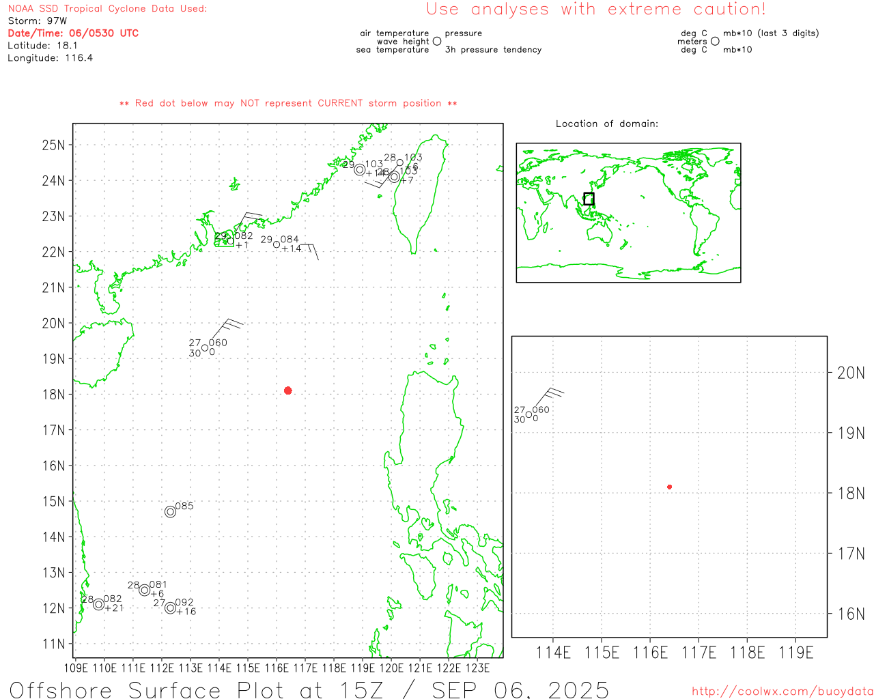Click the double-circle station labeled 29 103 +14
The width and height of the screenshot is (874, 699).
[x=360, y=169]
